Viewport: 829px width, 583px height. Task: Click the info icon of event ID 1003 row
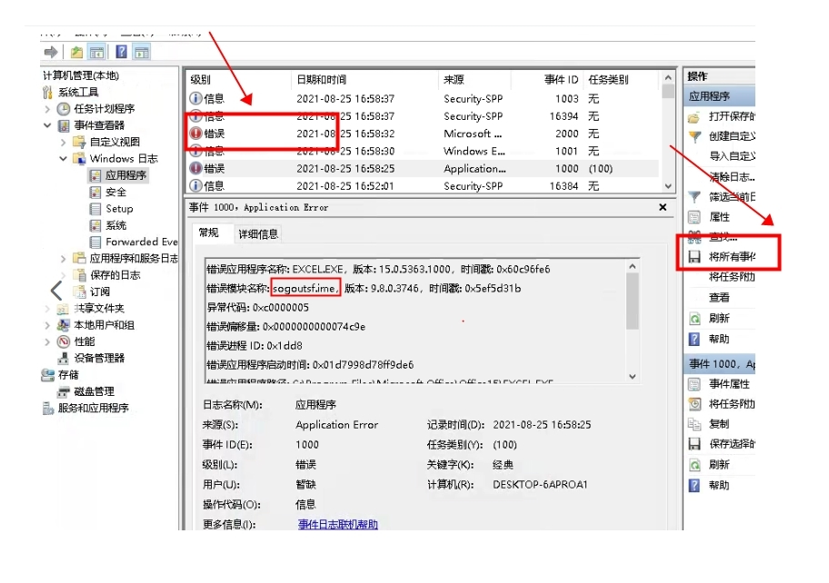pos(195,99)
